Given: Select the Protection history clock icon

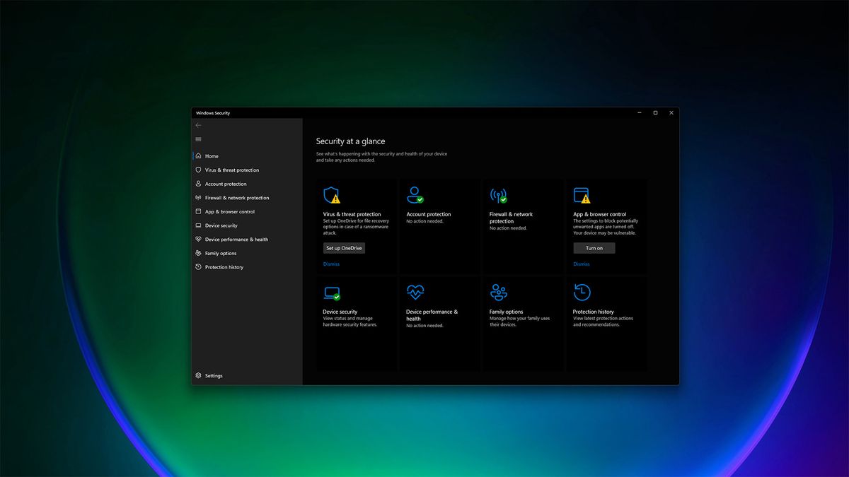Looking at the screenshot, I should (582, 292).
